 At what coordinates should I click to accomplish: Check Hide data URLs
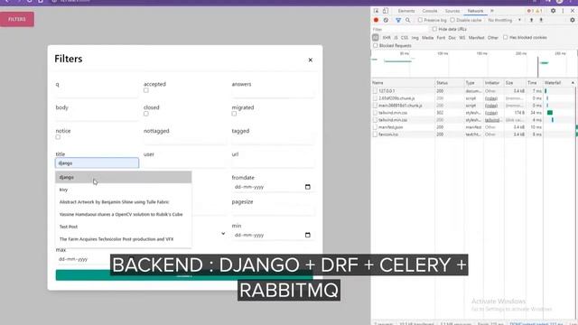[x=434, y=29]
